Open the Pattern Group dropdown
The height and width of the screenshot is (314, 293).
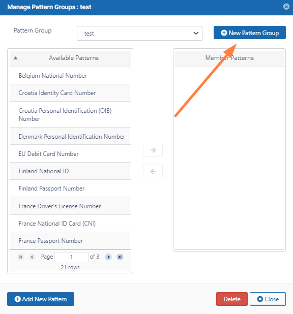pos(139,33)
